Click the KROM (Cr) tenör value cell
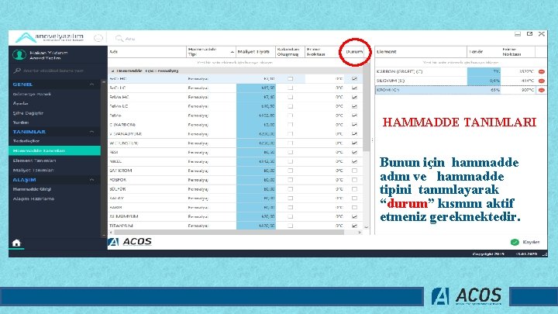 tap(484, 90)
